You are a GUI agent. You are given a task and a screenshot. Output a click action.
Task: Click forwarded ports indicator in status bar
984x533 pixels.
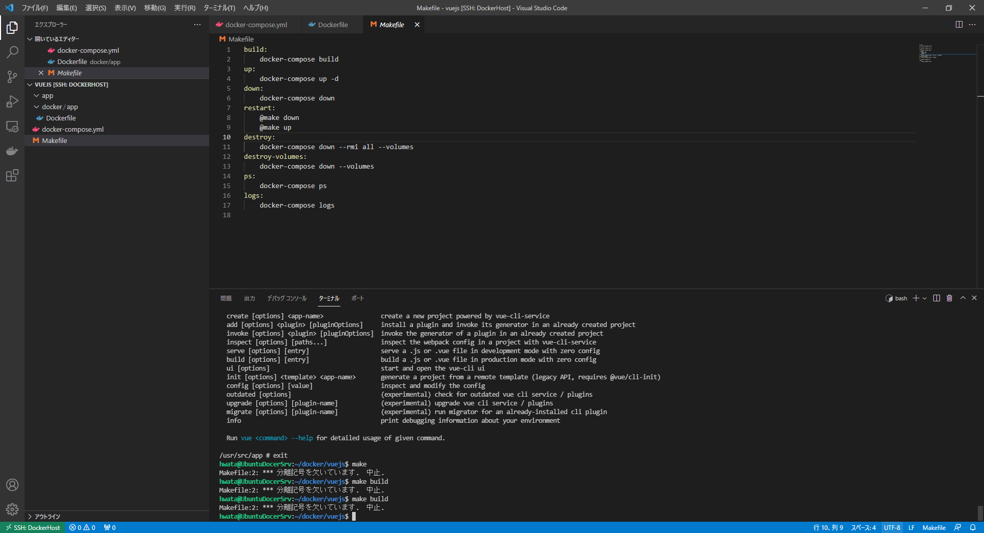point(110,527)
